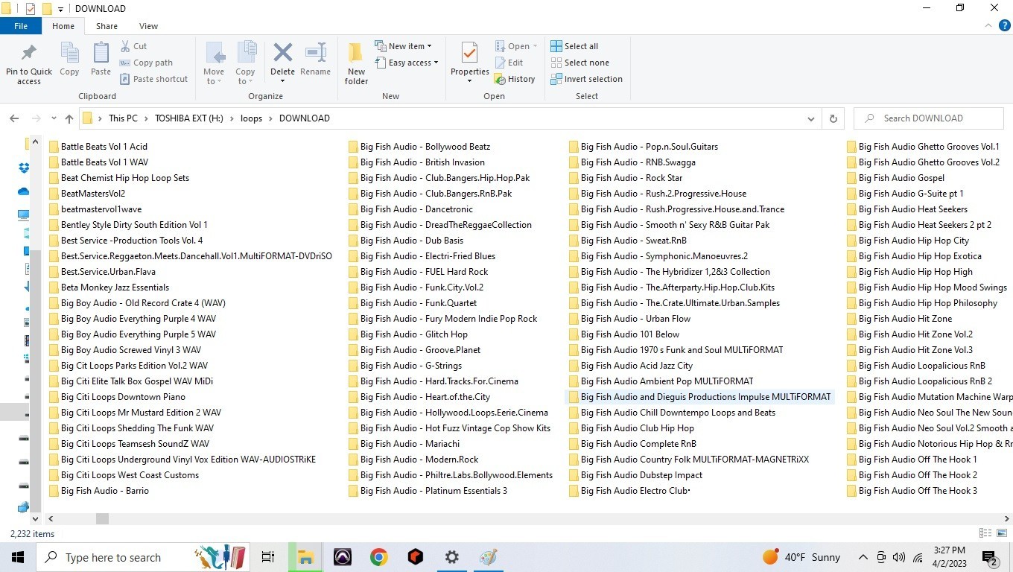
Task: Open the address bar history dropdown
Action: tap(811, 118)
